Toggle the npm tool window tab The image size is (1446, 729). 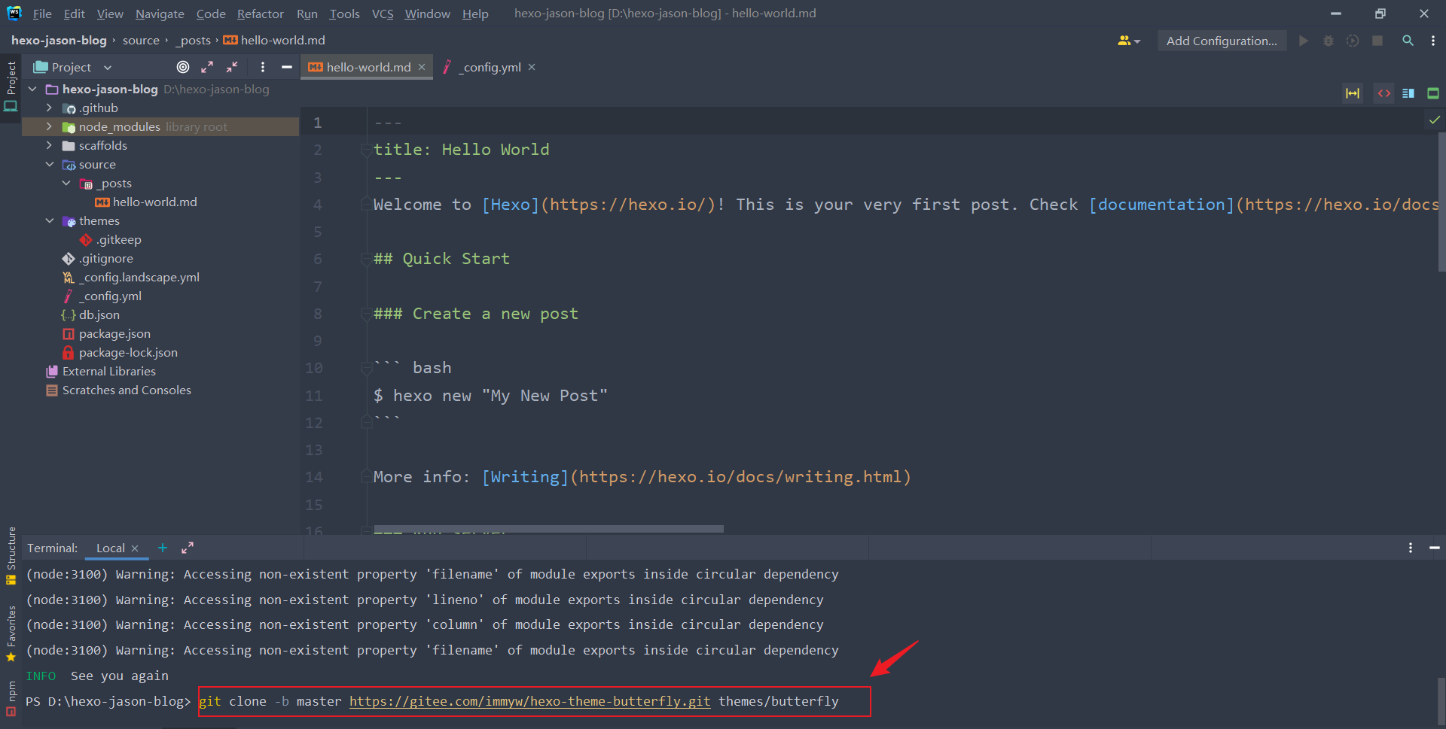pyautogui.click(x=11, y=699)
